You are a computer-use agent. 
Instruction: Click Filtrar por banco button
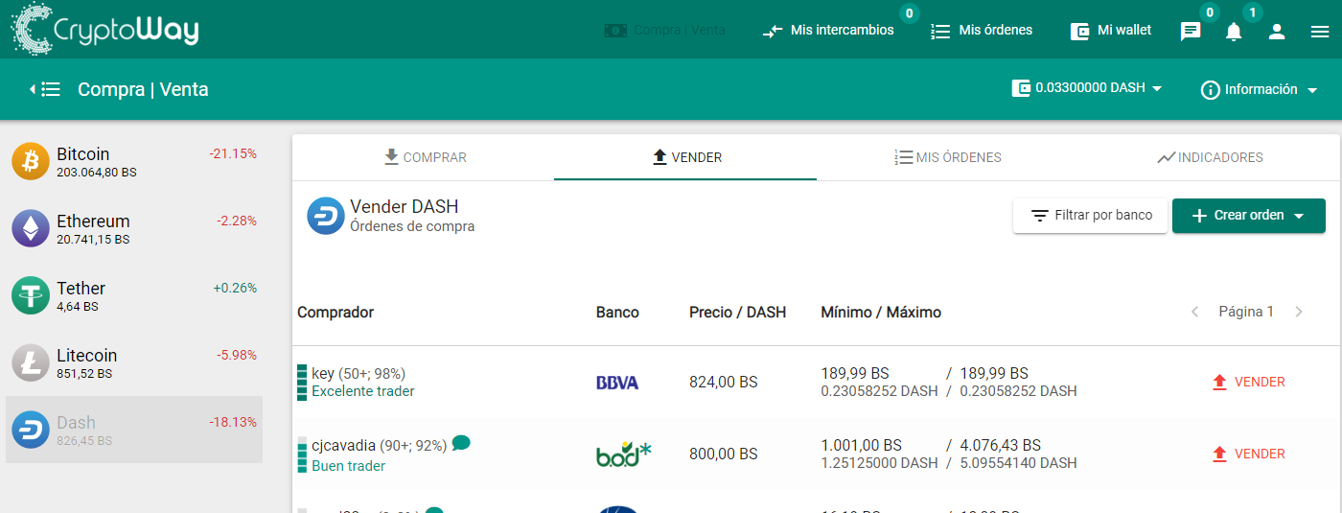(1091, 216)
